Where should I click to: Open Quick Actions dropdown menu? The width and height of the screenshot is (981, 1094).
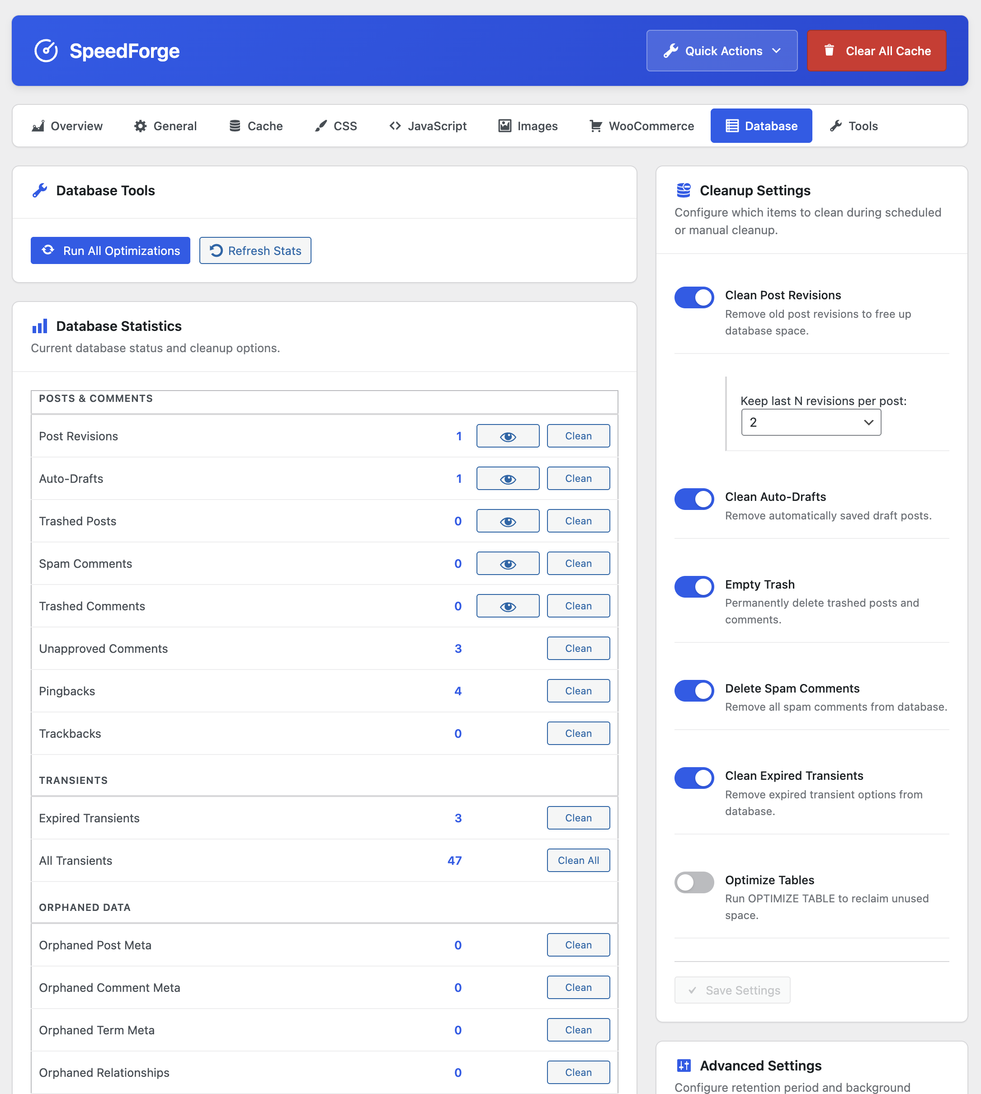[x=721, y=51]
